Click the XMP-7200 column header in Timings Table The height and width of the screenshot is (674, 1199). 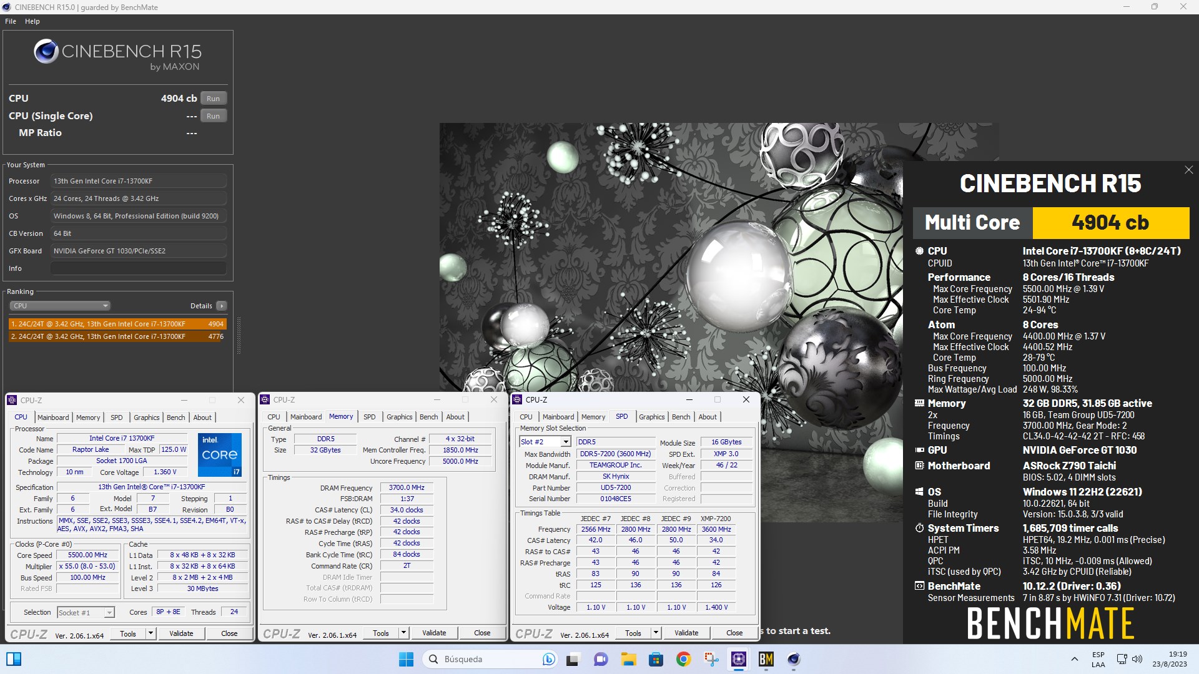(x=716, y=519)
